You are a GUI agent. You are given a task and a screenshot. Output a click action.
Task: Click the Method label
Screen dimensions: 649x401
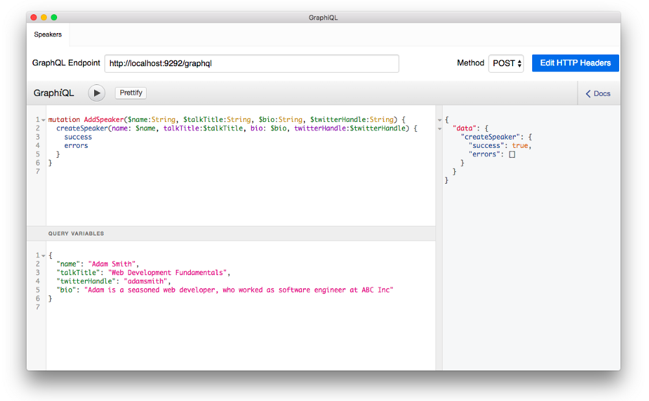click(471, 63)
